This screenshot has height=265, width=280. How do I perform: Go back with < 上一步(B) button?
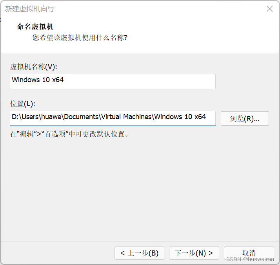[x=139, y=253]
